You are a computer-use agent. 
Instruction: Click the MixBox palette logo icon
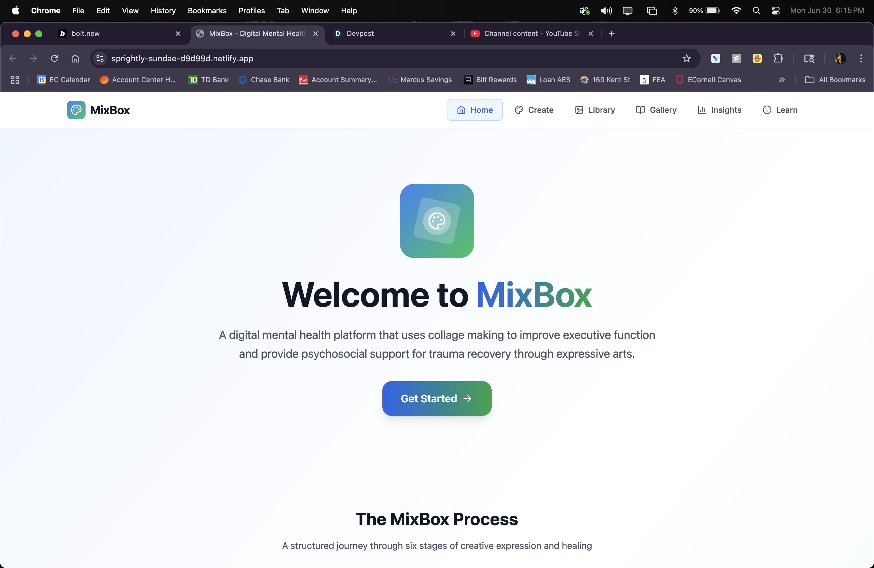tap(76, 110)
